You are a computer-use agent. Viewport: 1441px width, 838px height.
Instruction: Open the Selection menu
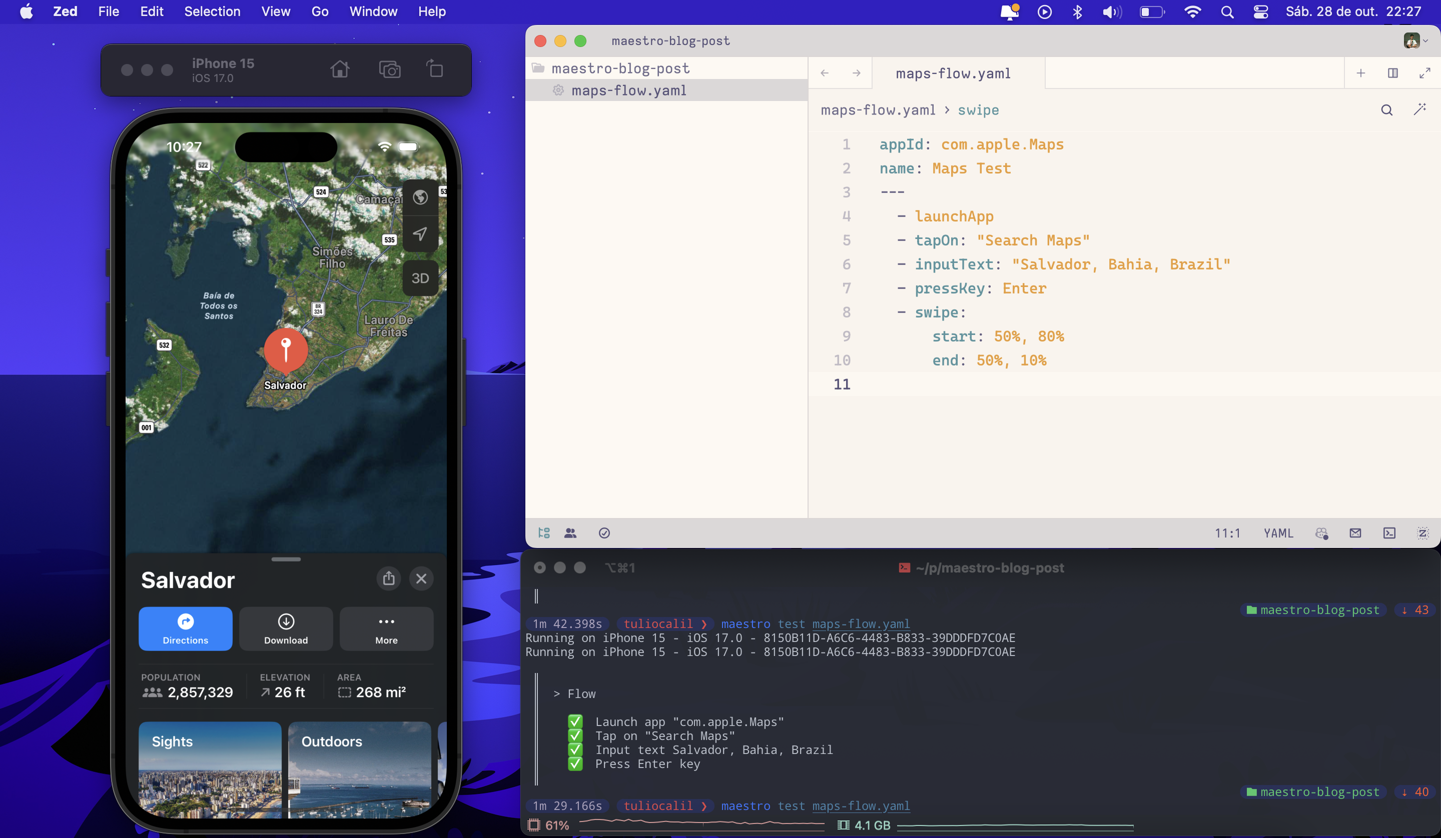tap(212, 11)
